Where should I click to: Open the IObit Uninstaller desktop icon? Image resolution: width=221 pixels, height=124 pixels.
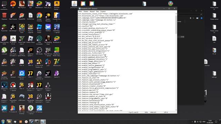click(x=39, y=40)
